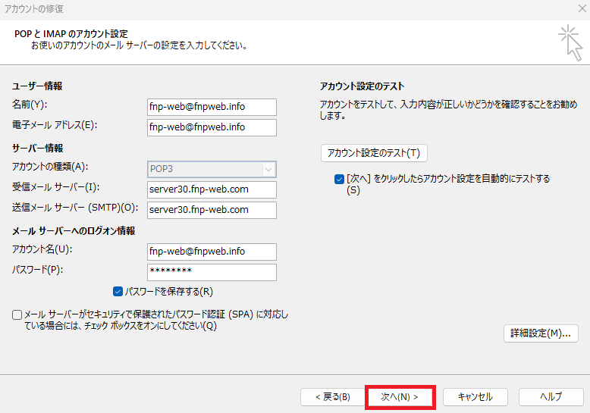Click the アカウント設定のテスト section heading text
This screenshot has width=590, height=413.
[362, 86]
